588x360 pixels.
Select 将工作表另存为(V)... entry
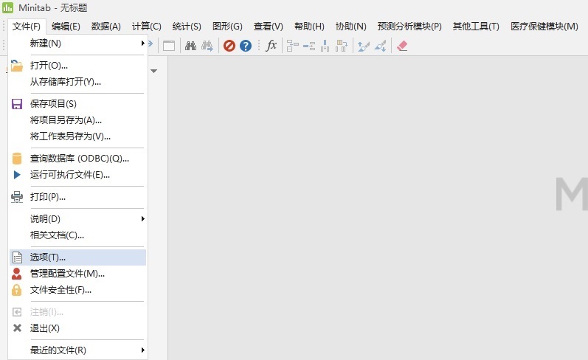point(77,136)
